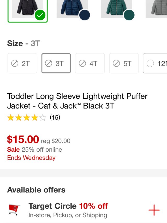Select the gray jacket thumbnail

pyautogui.click(x=157, y=9)
